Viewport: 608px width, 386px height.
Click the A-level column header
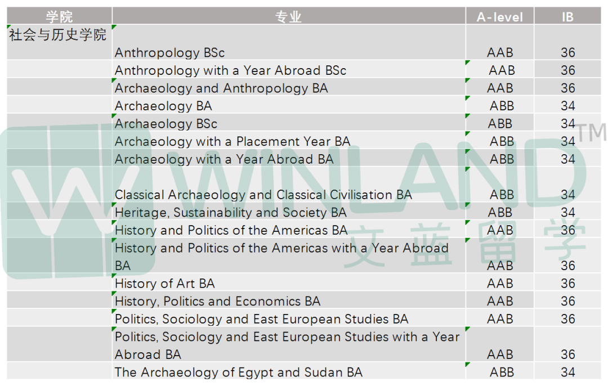point(499,17)
